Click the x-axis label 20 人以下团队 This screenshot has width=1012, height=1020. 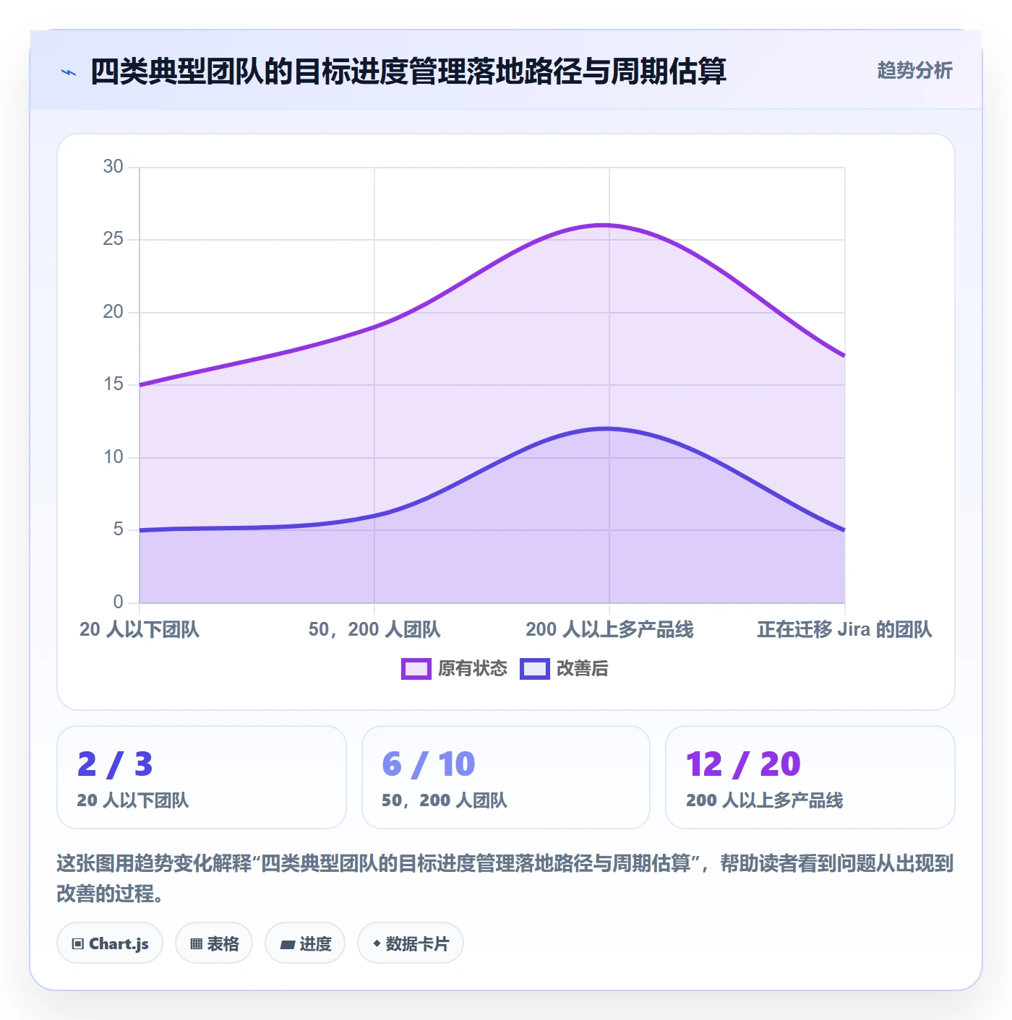(x=140, y=629)
